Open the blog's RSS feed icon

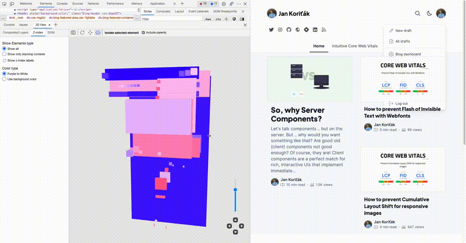324,30
